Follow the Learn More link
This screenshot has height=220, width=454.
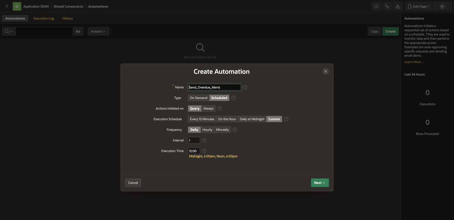[x=414, y=62]
